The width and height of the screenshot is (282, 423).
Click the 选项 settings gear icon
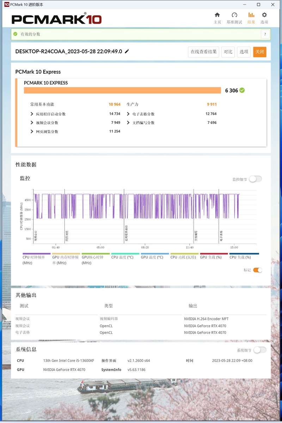click(264, 17)
